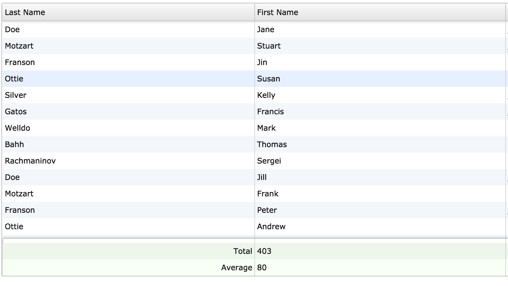The width and height of the screenshot is (508, 286).
Task: Select the Motzart cell in Stuart's row
Action: pos(129,46)
